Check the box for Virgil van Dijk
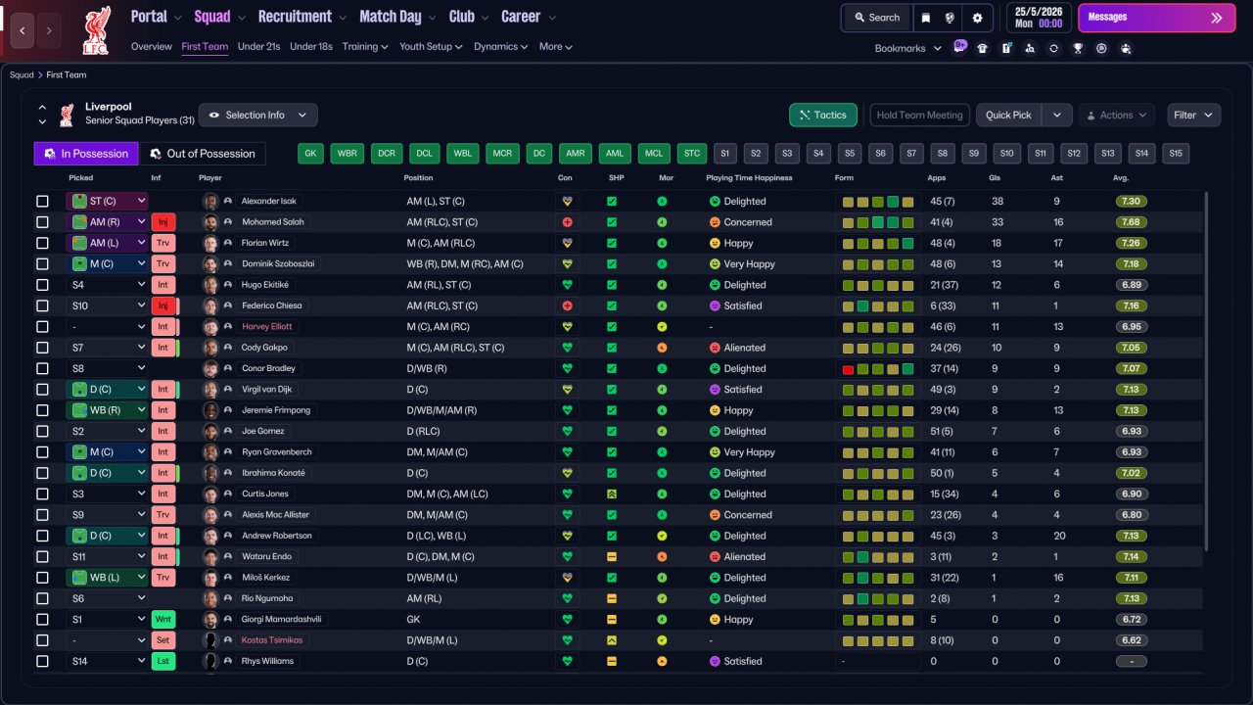1253x705 pixels. [42, 390]
